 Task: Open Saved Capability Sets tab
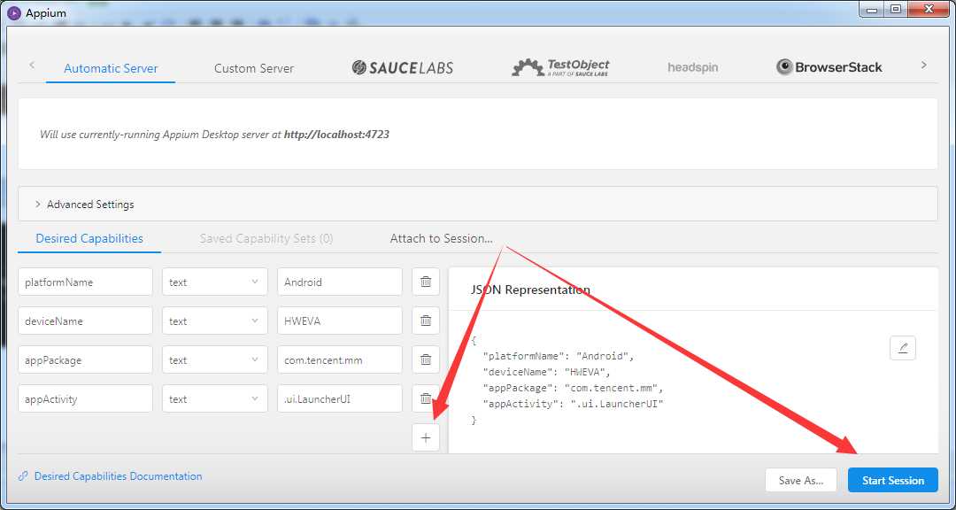tap(266, 238)
